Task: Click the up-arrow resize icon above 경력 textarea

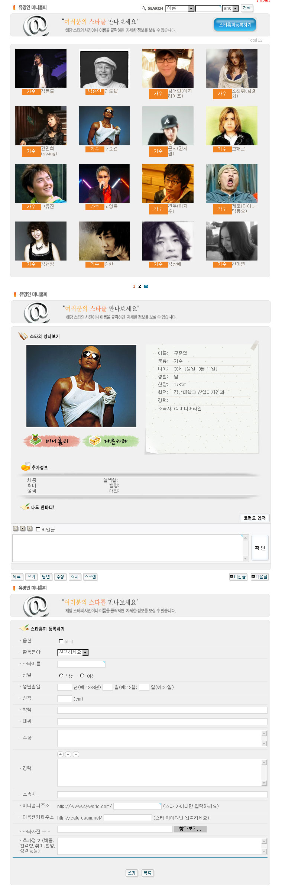Action: tap(61, 754)
